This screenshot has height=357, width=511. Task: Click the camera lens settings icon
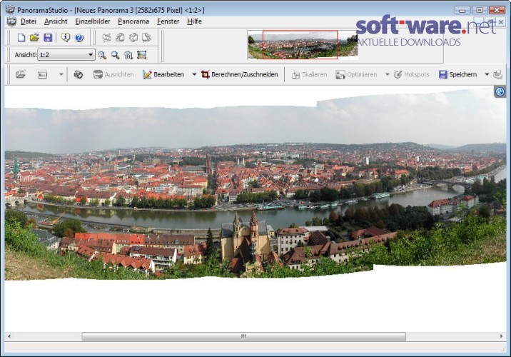(79, 74)
